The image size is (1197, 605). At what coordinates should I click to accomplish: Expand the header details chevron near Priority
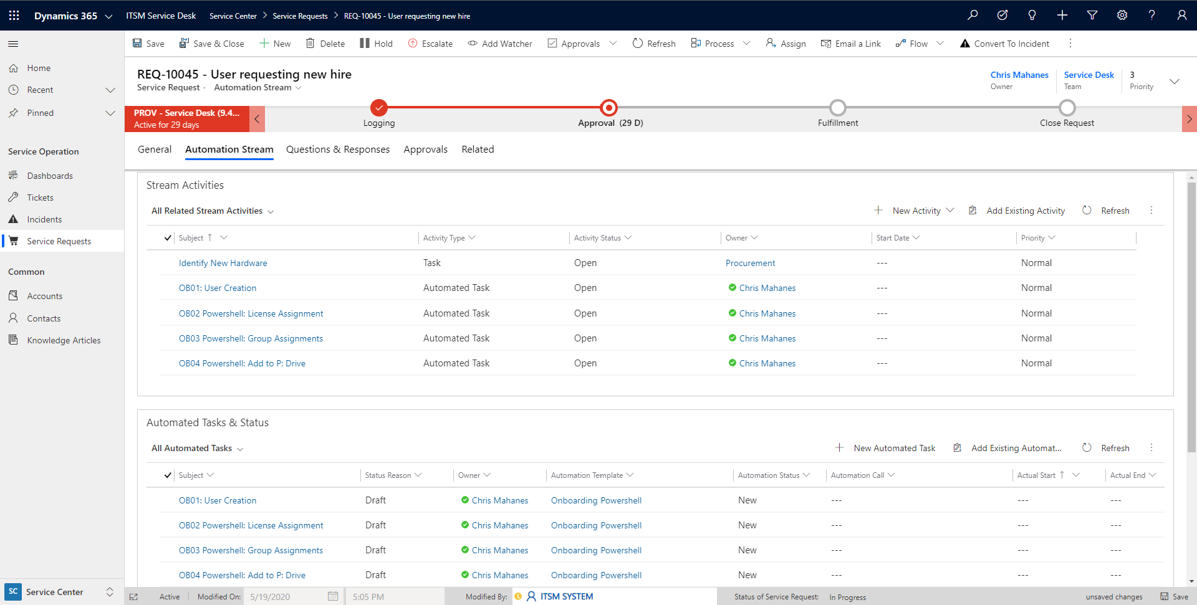[1175, 82]
